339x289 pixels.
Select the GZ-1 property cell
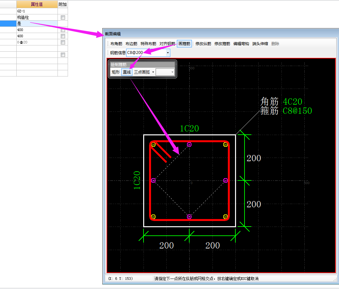tap(37, 11)
